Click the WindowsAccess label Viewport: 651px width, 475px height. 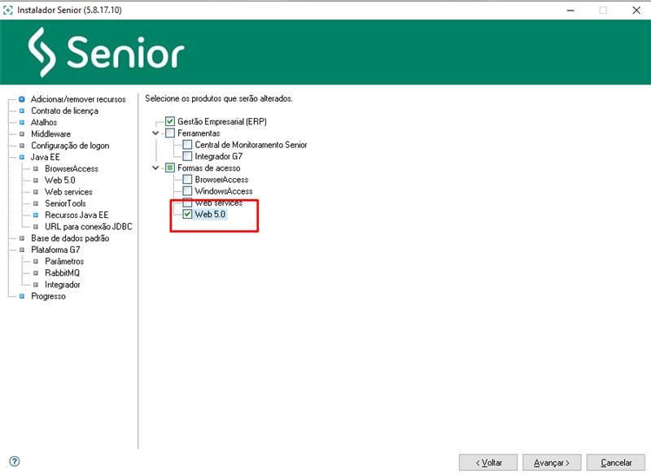[224, 191]
